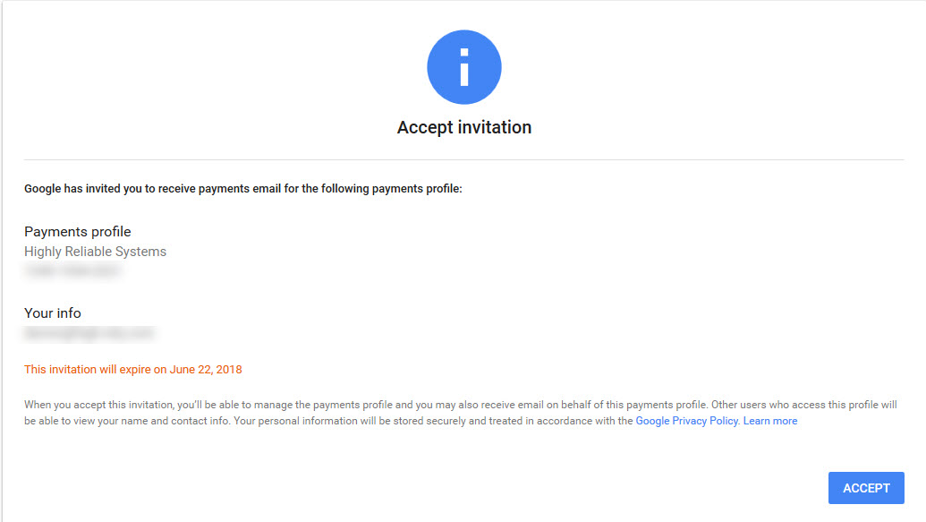The image size is (926, 522).
Task: Click the blurred email under Your info
Action: 89,333
